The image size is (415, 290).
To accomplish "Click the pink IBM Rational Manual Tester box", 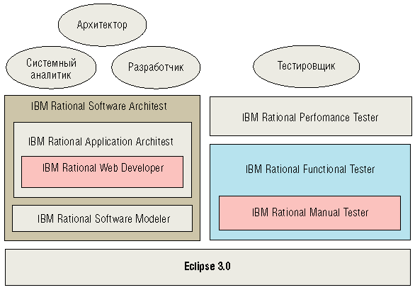I will (x=309, y=213).
